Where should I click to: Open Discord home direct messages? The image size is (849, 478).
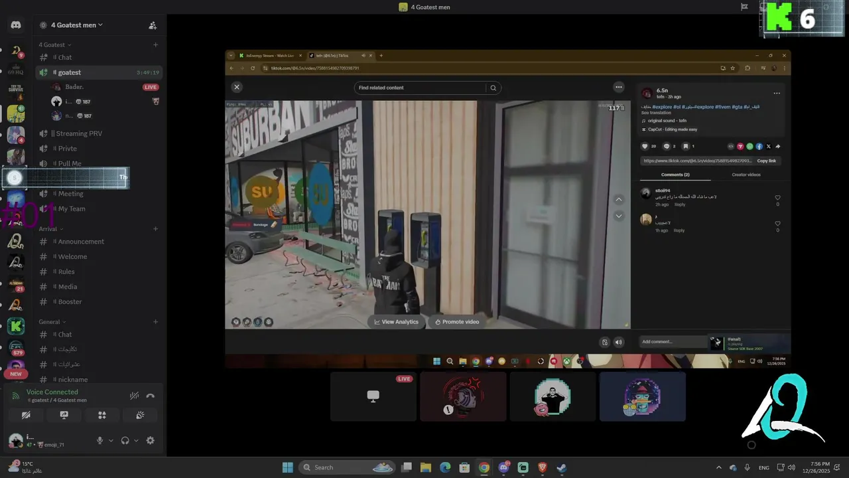coord(16,25)
